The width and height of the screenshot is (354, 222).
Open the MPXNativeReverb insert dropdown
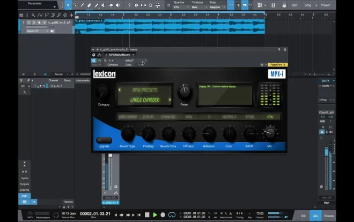(120, 55)
